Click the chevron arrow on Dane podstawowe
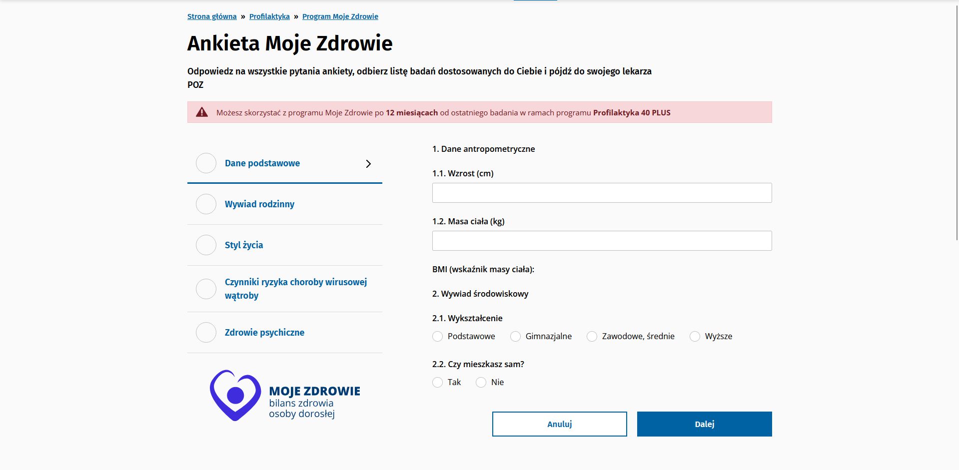This screenshot has height=470, width=959. click(369, 163)
